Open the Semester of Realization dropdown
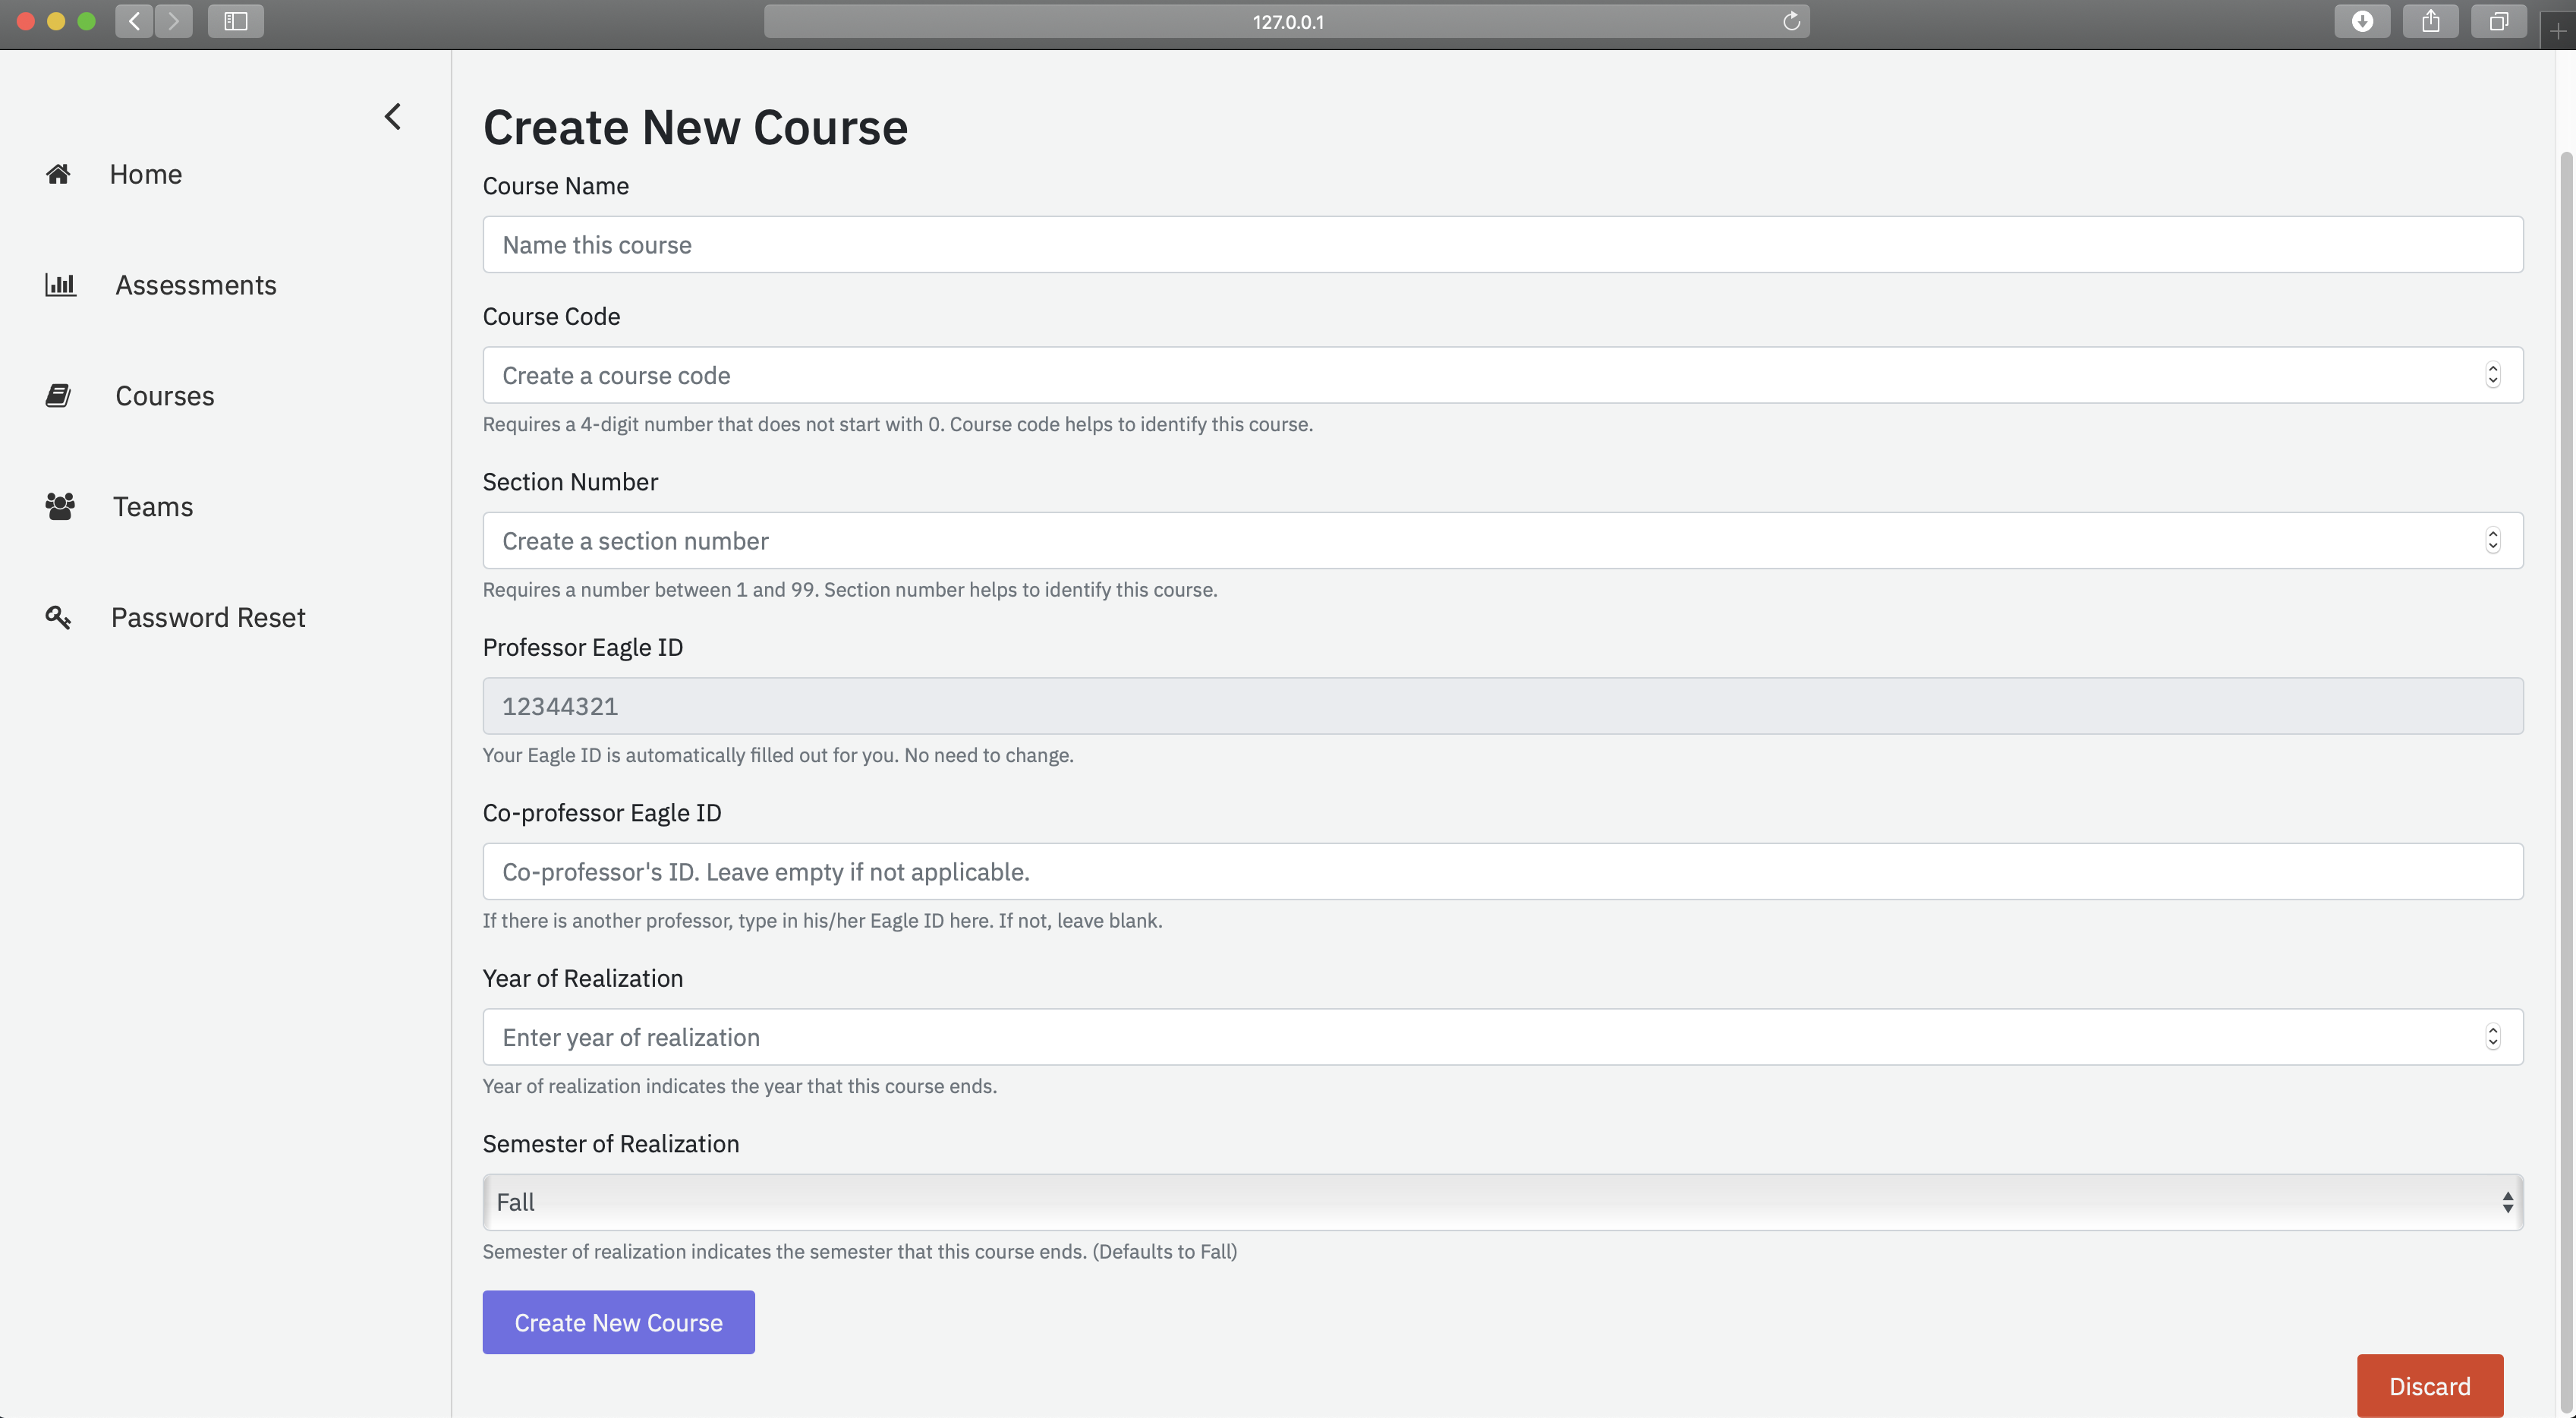Screen dimensions: 2576x1418 (x=1502, y=1202)
